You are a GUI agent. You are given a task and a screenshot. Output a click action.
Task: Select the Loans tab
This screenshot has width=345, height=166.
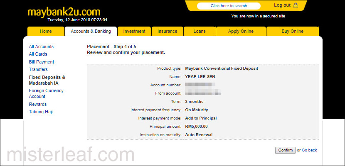point(200,31)
